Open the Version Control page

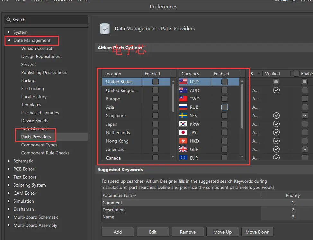pyautogui.click(x=37, y=48)
